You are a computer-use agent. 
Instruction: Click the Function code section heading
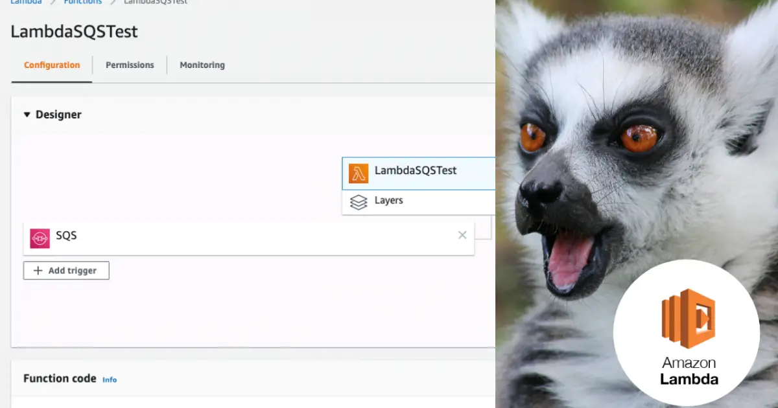(x=60, y=378)
